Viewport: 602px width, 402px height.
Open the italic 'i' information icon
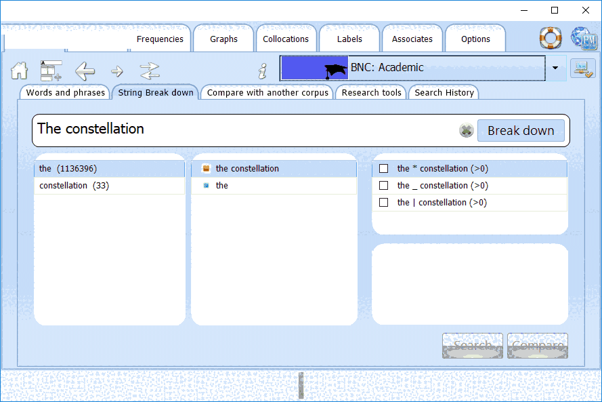coord(263,71)
